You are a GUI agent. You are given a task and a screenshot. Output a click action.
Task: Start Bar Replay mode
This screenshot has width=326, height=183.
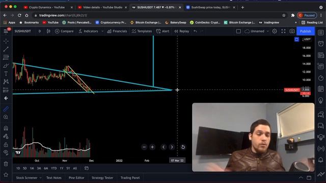[x=182, y=31]
